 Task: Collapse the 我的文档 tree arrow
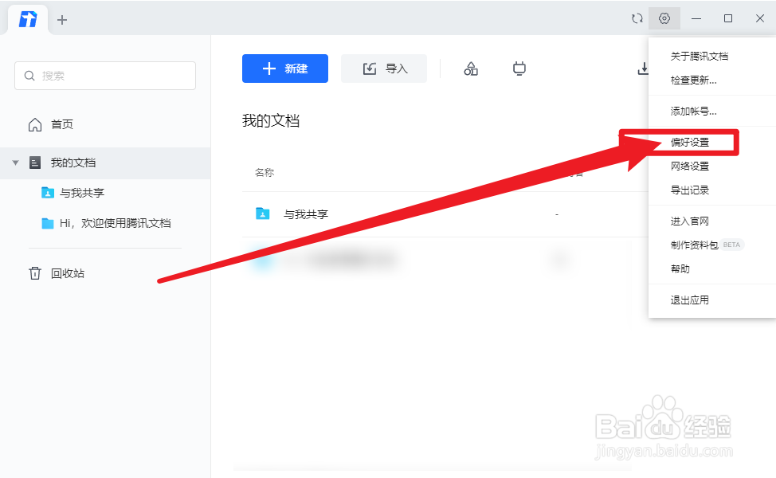pyautogui.click(x=15, y=163)
